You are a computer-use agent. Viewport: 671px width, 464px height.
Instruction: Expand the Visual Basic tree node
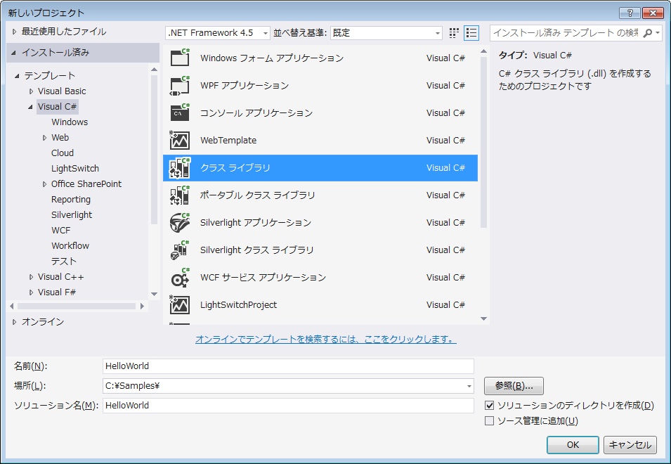click(31, 91)
